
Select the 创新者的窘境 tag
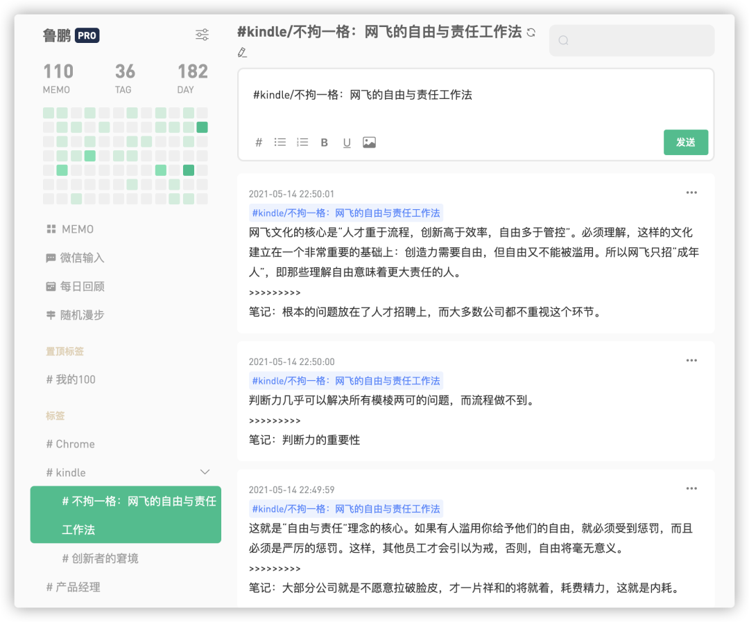point(101,558)
